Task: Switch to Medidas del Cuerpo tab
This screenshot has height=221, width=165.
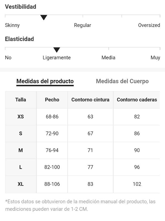Action: point(122,81)
